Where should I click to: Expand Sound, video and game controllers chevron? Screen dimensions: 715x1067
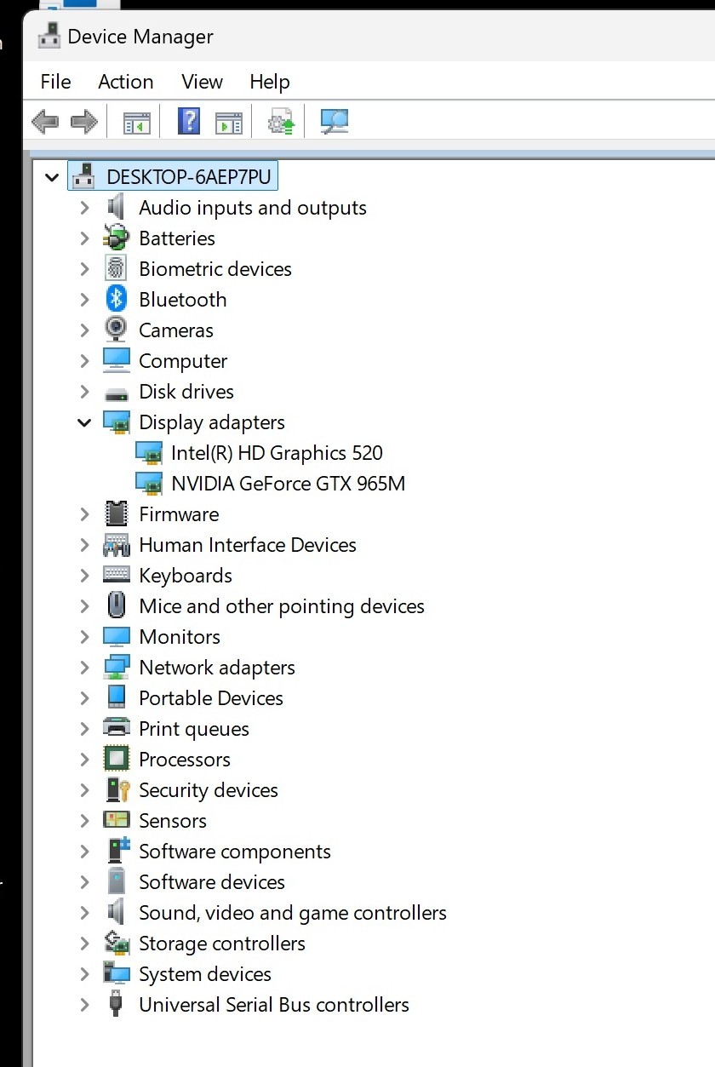pos(84,913)
